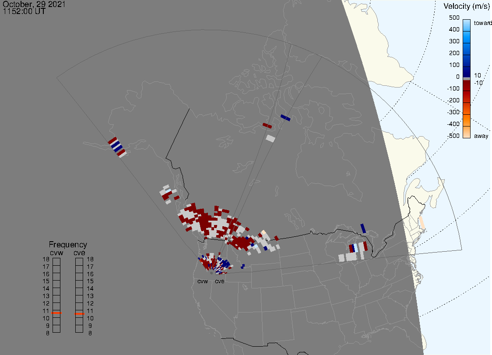Click the "away" label on velocity scale
The image size is (492, 355).
[481, 136]
